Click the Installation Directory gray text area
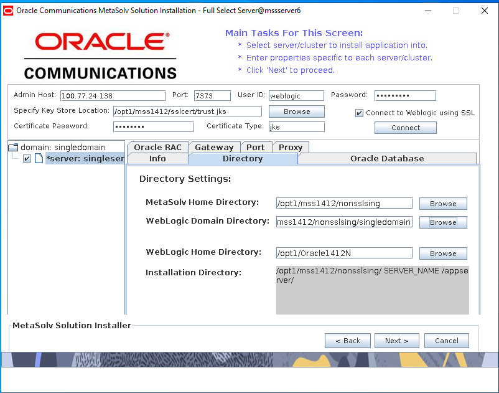Image resolution: width=499 pixels, height=393 pixels. pyautogui.click(x=372, y=290)
